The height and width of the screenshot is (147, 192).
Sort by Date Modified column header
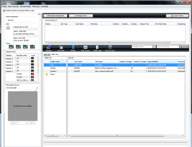[162, 62]
